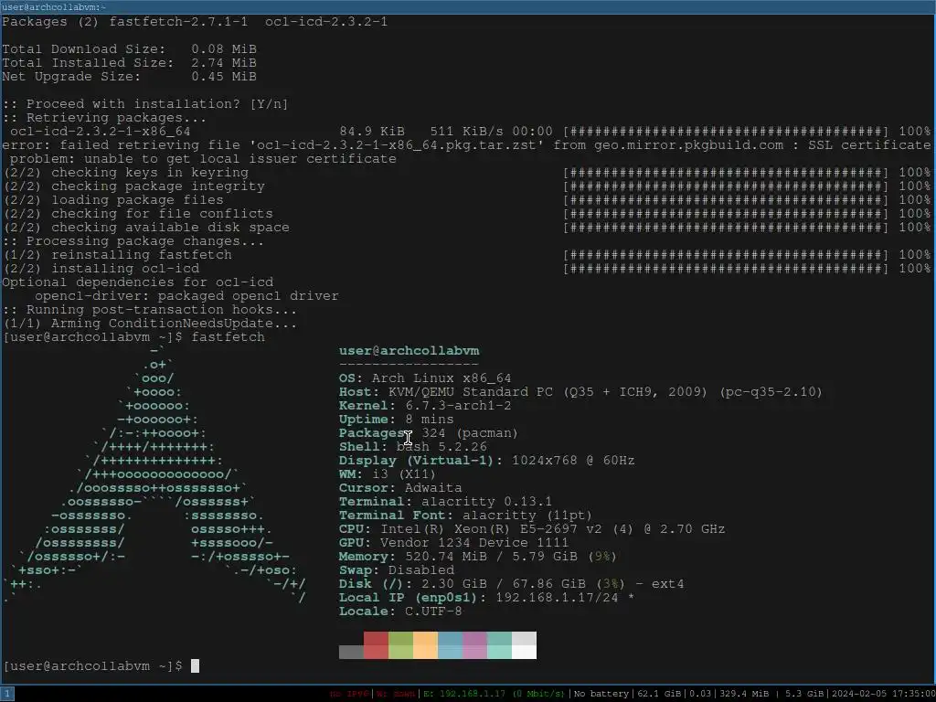Click the Packages: 324 (pacman) line
Image resolution: width=936 pixels, height=702 pixels.
[429, 432]
